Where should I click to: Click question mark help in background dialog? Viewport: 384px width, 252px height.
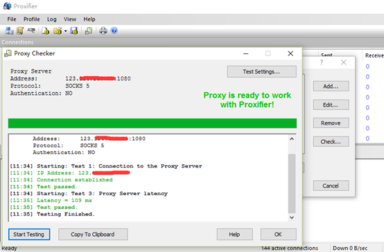click(x=322, y=62)
